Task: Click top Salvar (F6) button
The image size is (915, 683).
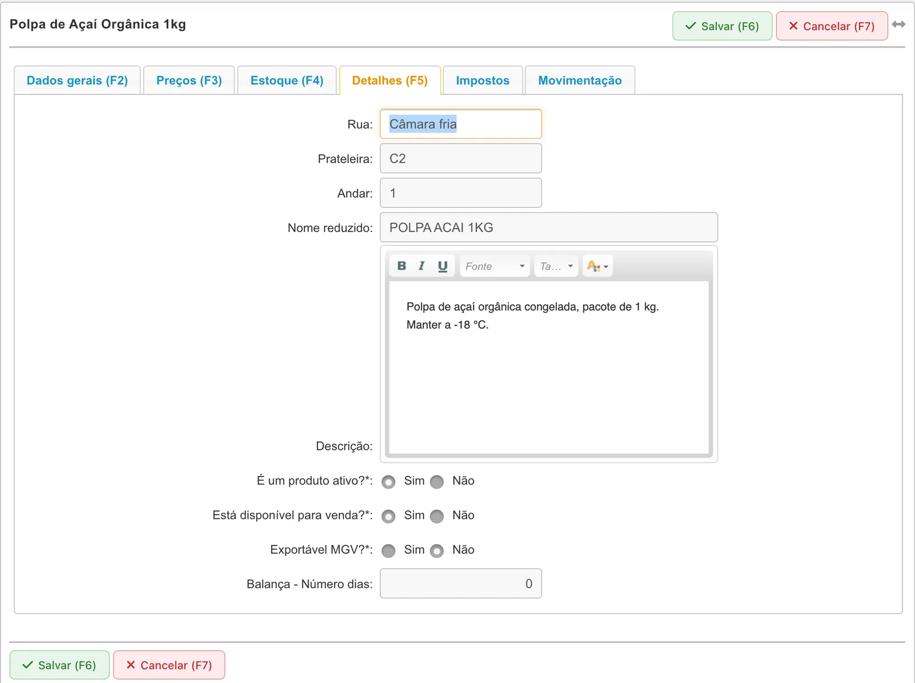Action: click(x=722, y=26)
